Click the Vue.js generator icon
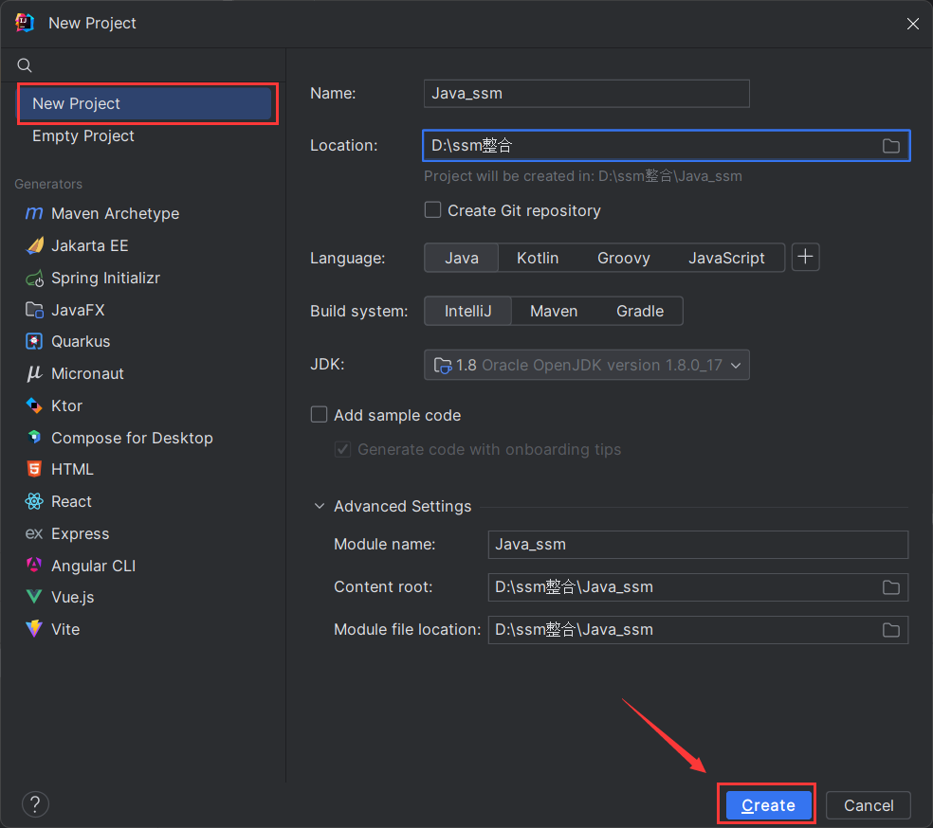The width and height of the screenshot is (933, 828). pos(34,598)
